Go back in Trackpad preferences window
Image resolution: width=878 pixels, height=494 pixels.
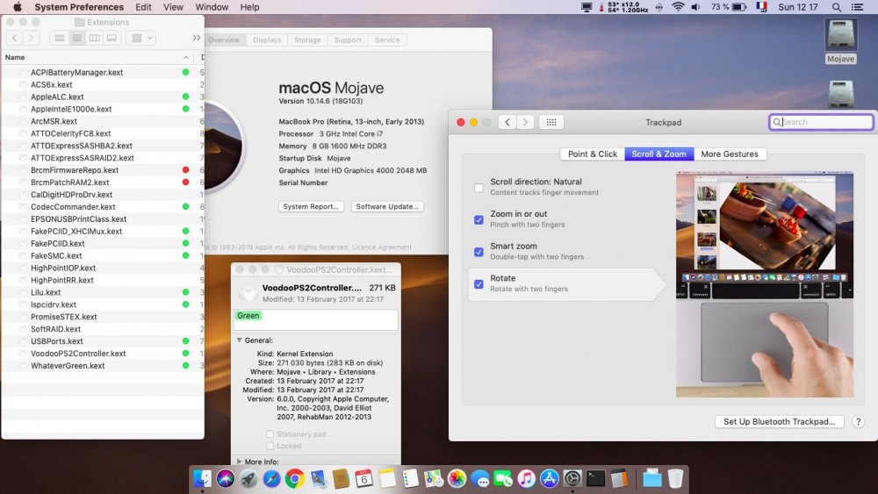pyautogui.click(x=507, y=122)
